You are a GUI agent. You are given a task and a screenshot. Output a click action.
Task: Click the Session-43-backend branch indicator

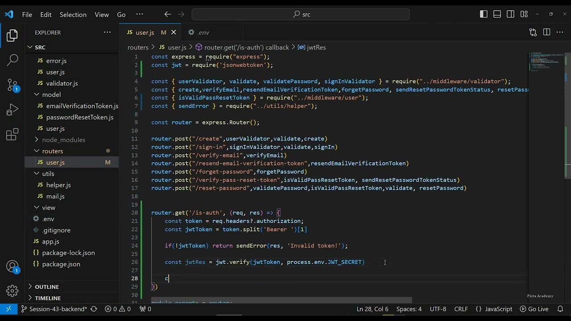(54, 309)
